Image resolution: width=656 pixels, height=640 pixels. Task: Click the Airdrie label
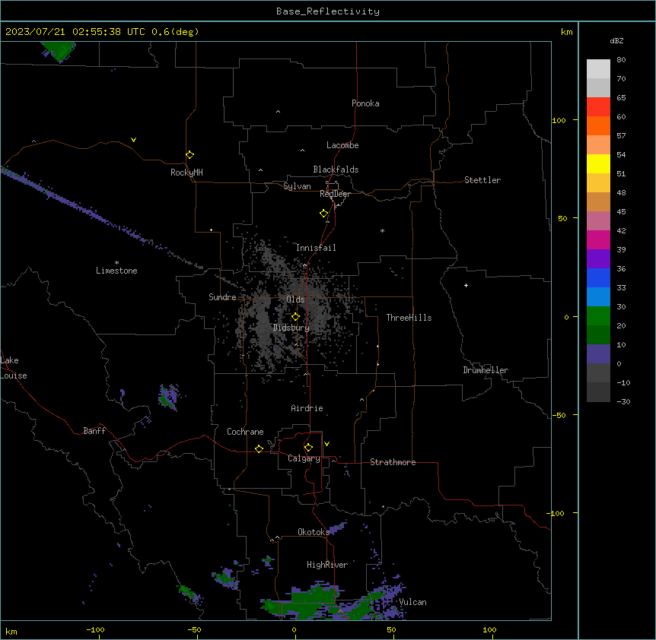click(307, 408)
